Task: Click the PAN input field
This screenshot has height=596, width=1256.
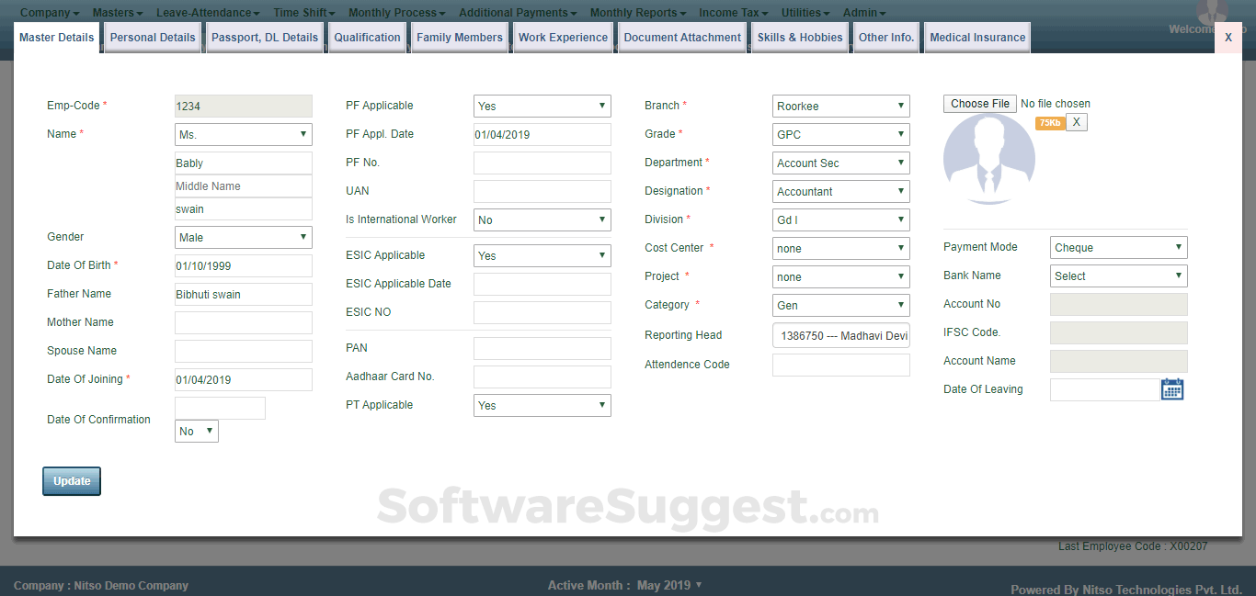Action: [x=542, y=348]
